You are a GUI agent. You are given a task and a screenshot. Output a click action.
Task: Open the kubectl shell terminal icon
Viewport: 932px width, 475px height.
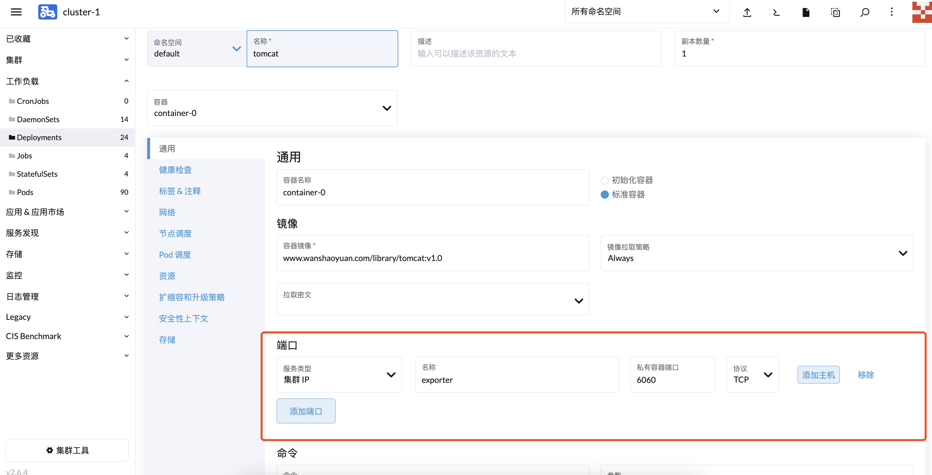pyautogui.click(x=776, y=12)
